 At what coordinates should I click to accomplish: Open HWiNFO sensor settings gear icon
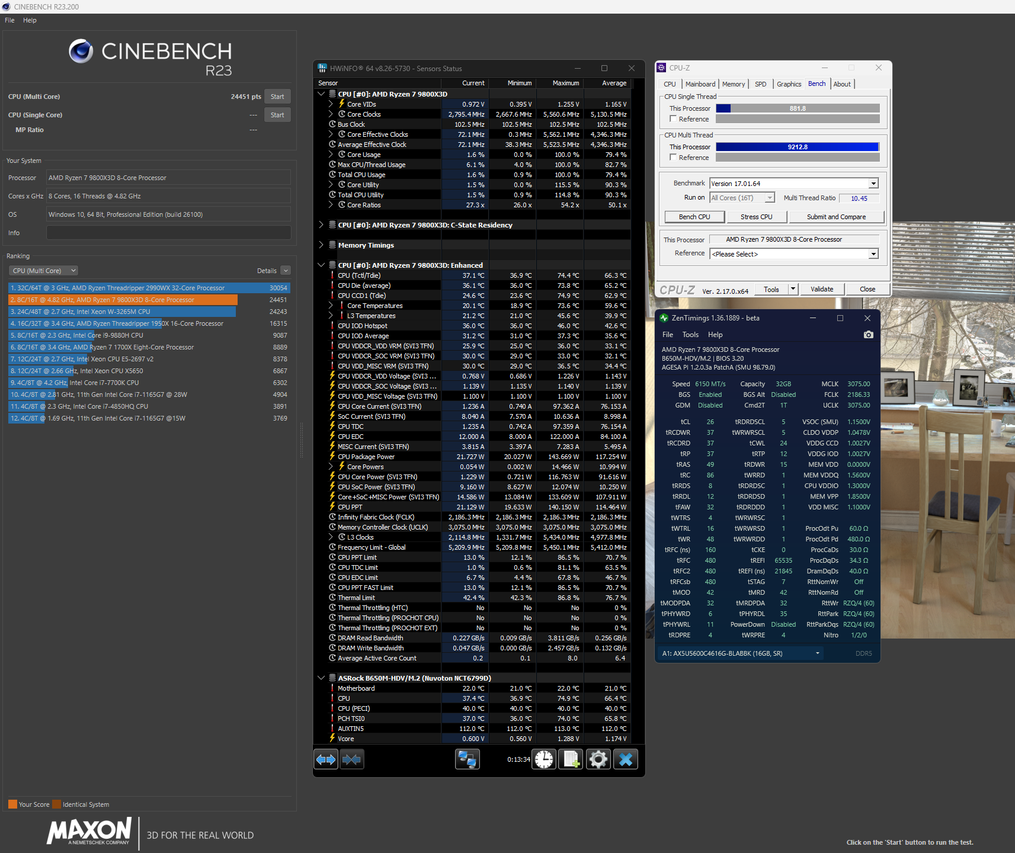point(598,759)
